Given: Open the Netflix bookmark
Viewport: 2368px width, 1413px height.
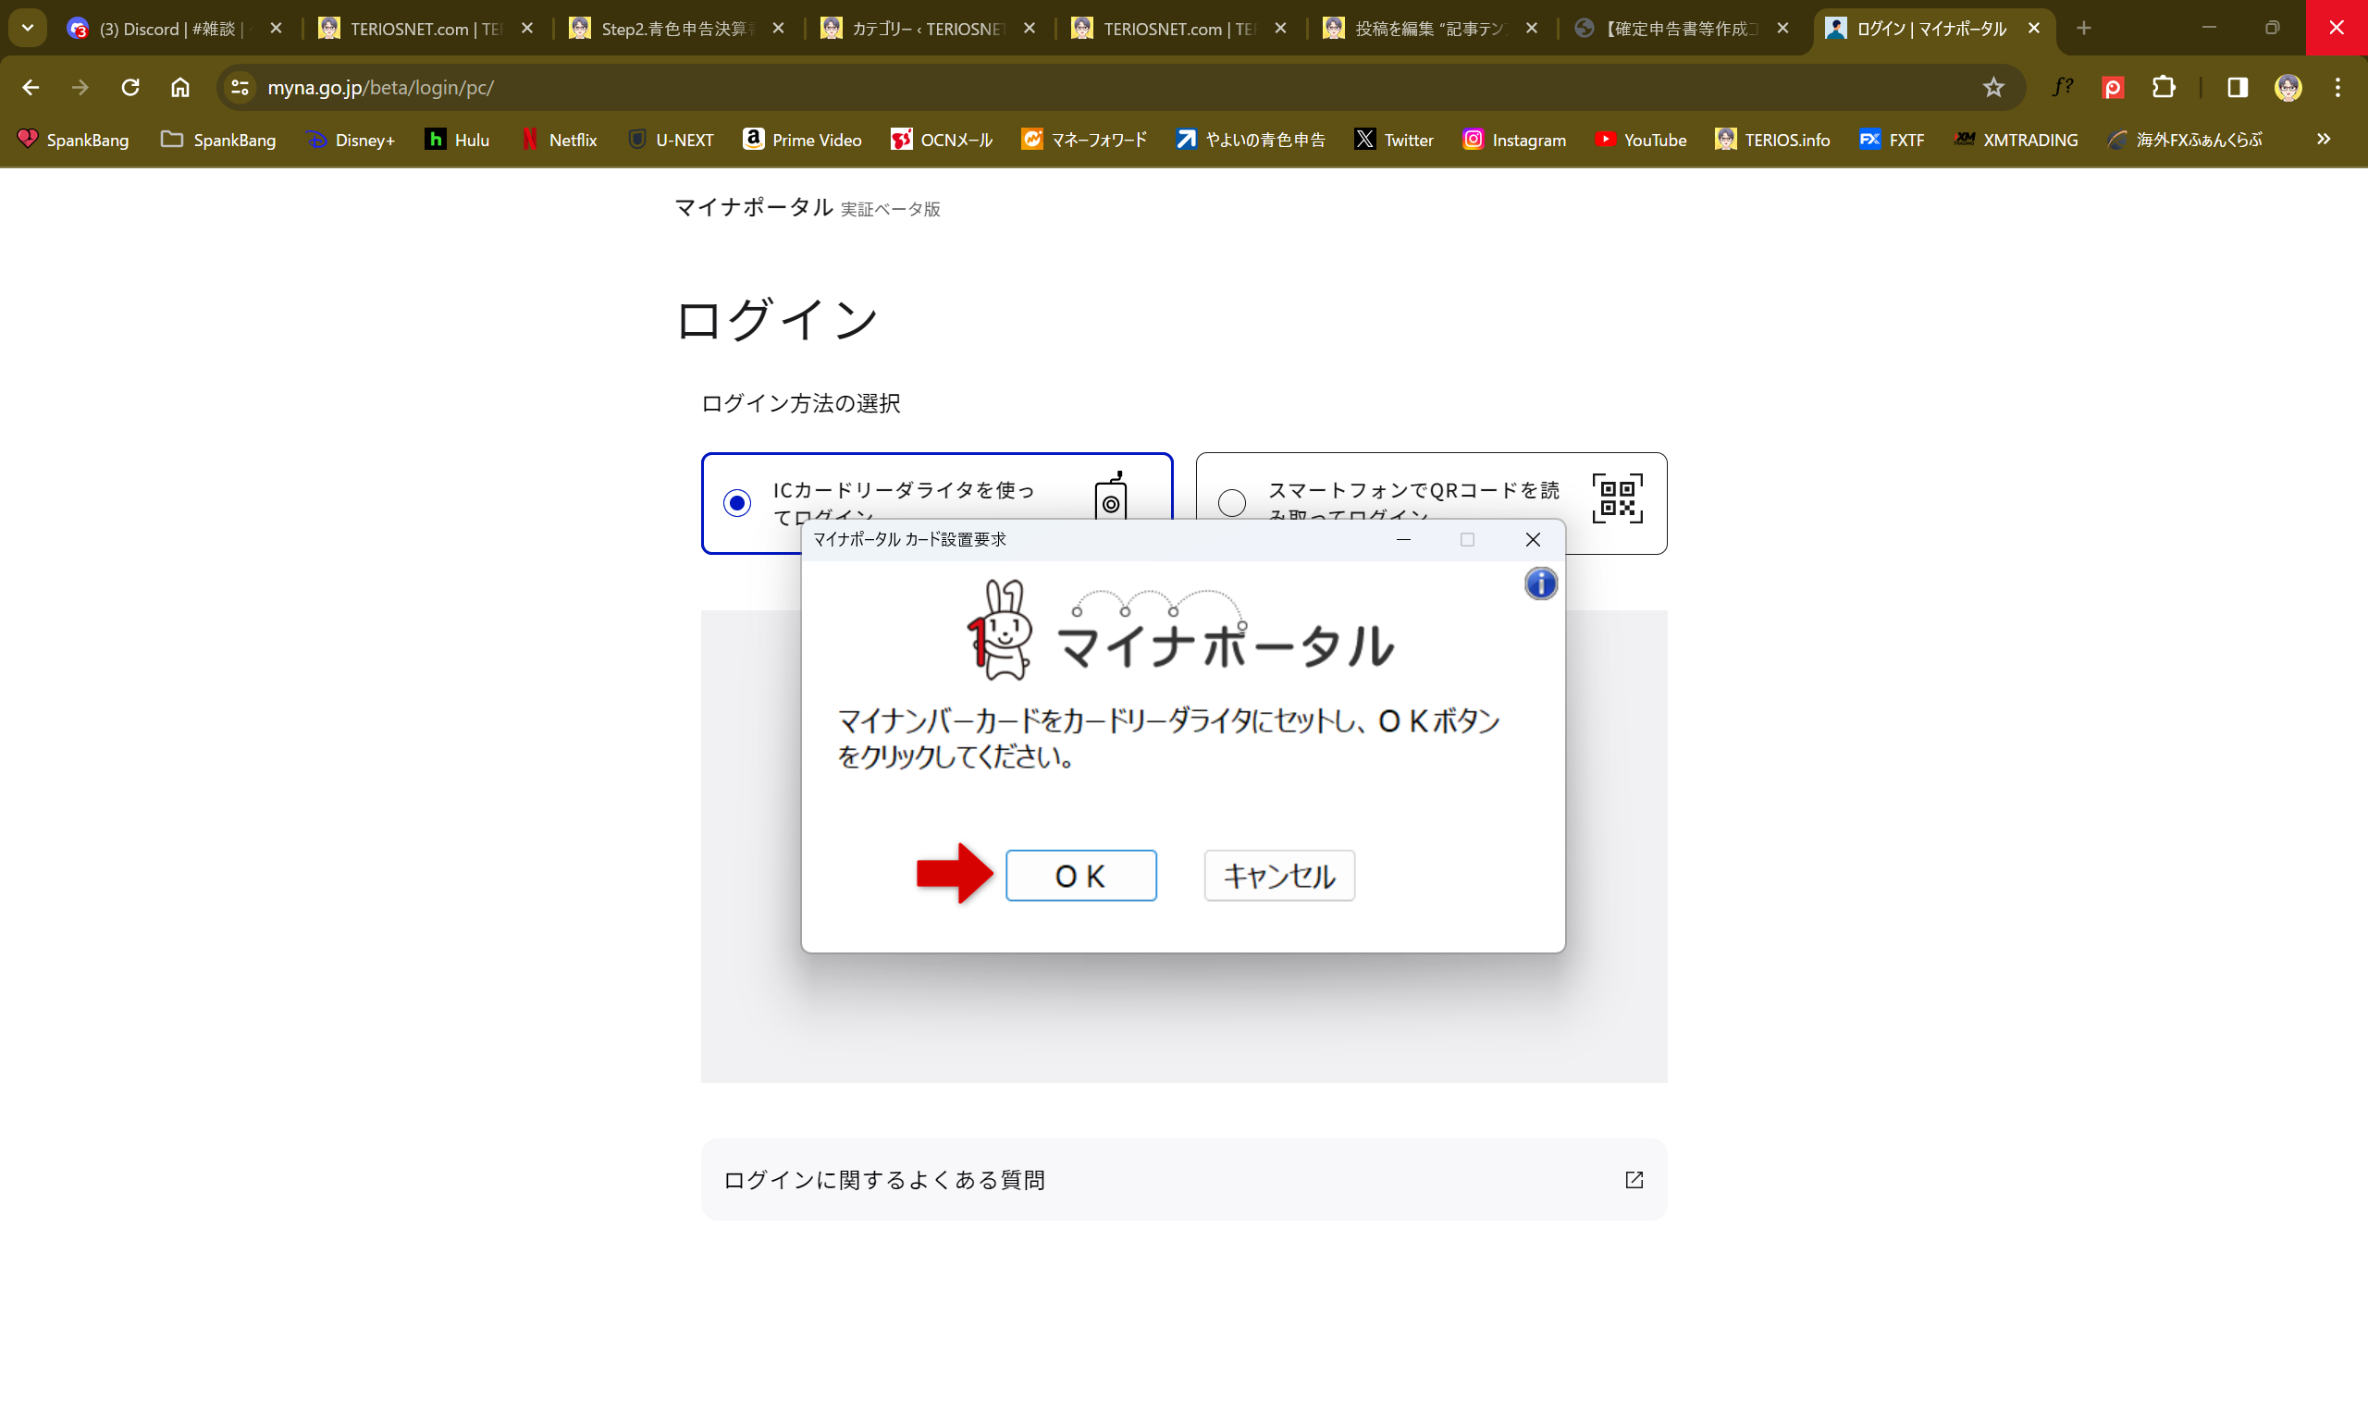Looking at the screenshot, I should tap(560, 139).
